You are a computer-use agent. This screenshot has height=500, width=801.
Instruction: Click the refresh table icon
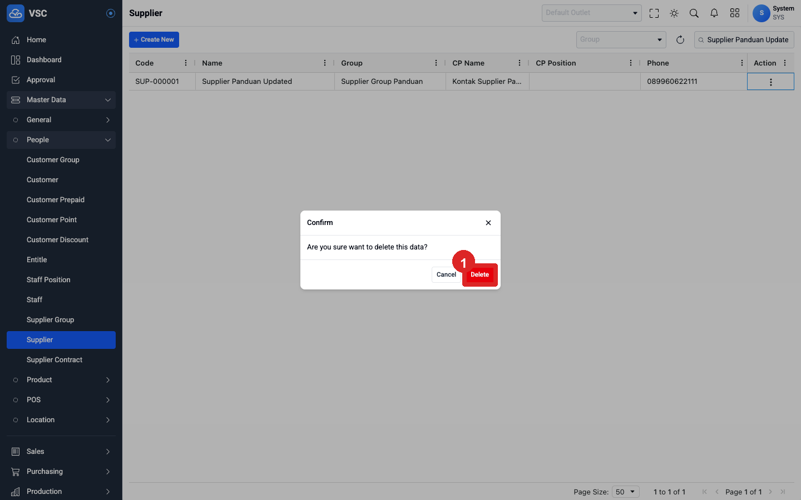pyautogui.click(x=680, y=39)
